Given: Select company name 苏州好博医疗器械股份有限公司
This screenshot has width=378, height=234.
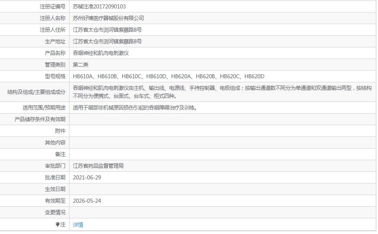Looking at the screenshot, I should (x=108, y=18).
